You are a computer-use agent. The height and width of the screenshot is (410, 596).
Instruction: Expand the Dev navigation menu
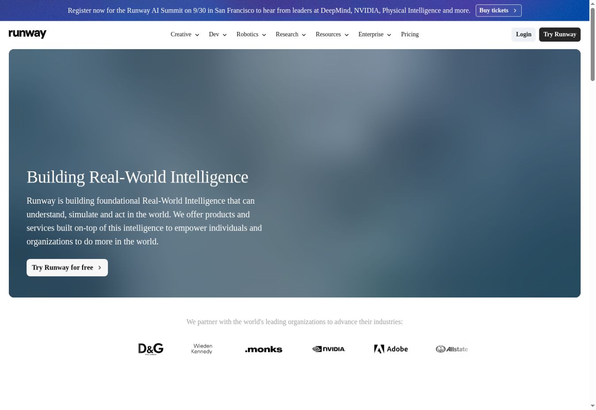pyautogui.click(x=218, y=35)
